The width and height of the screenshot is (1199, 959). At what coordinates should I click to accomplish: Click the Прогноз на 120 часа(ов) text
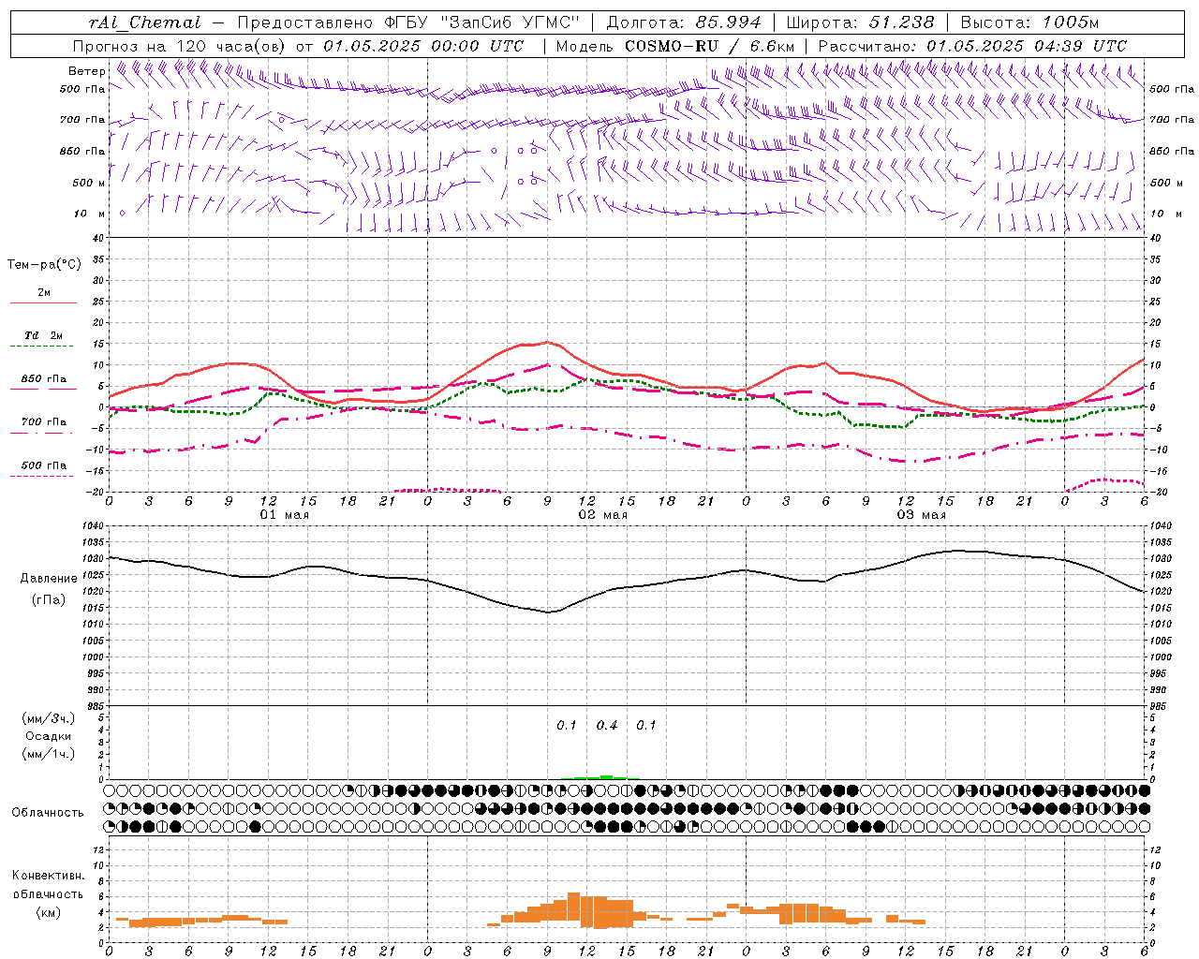[180, 46]
